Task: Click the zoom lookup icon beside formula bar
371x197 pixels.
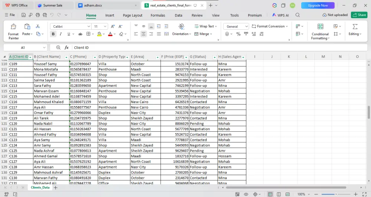Action: tap(58, 47)
